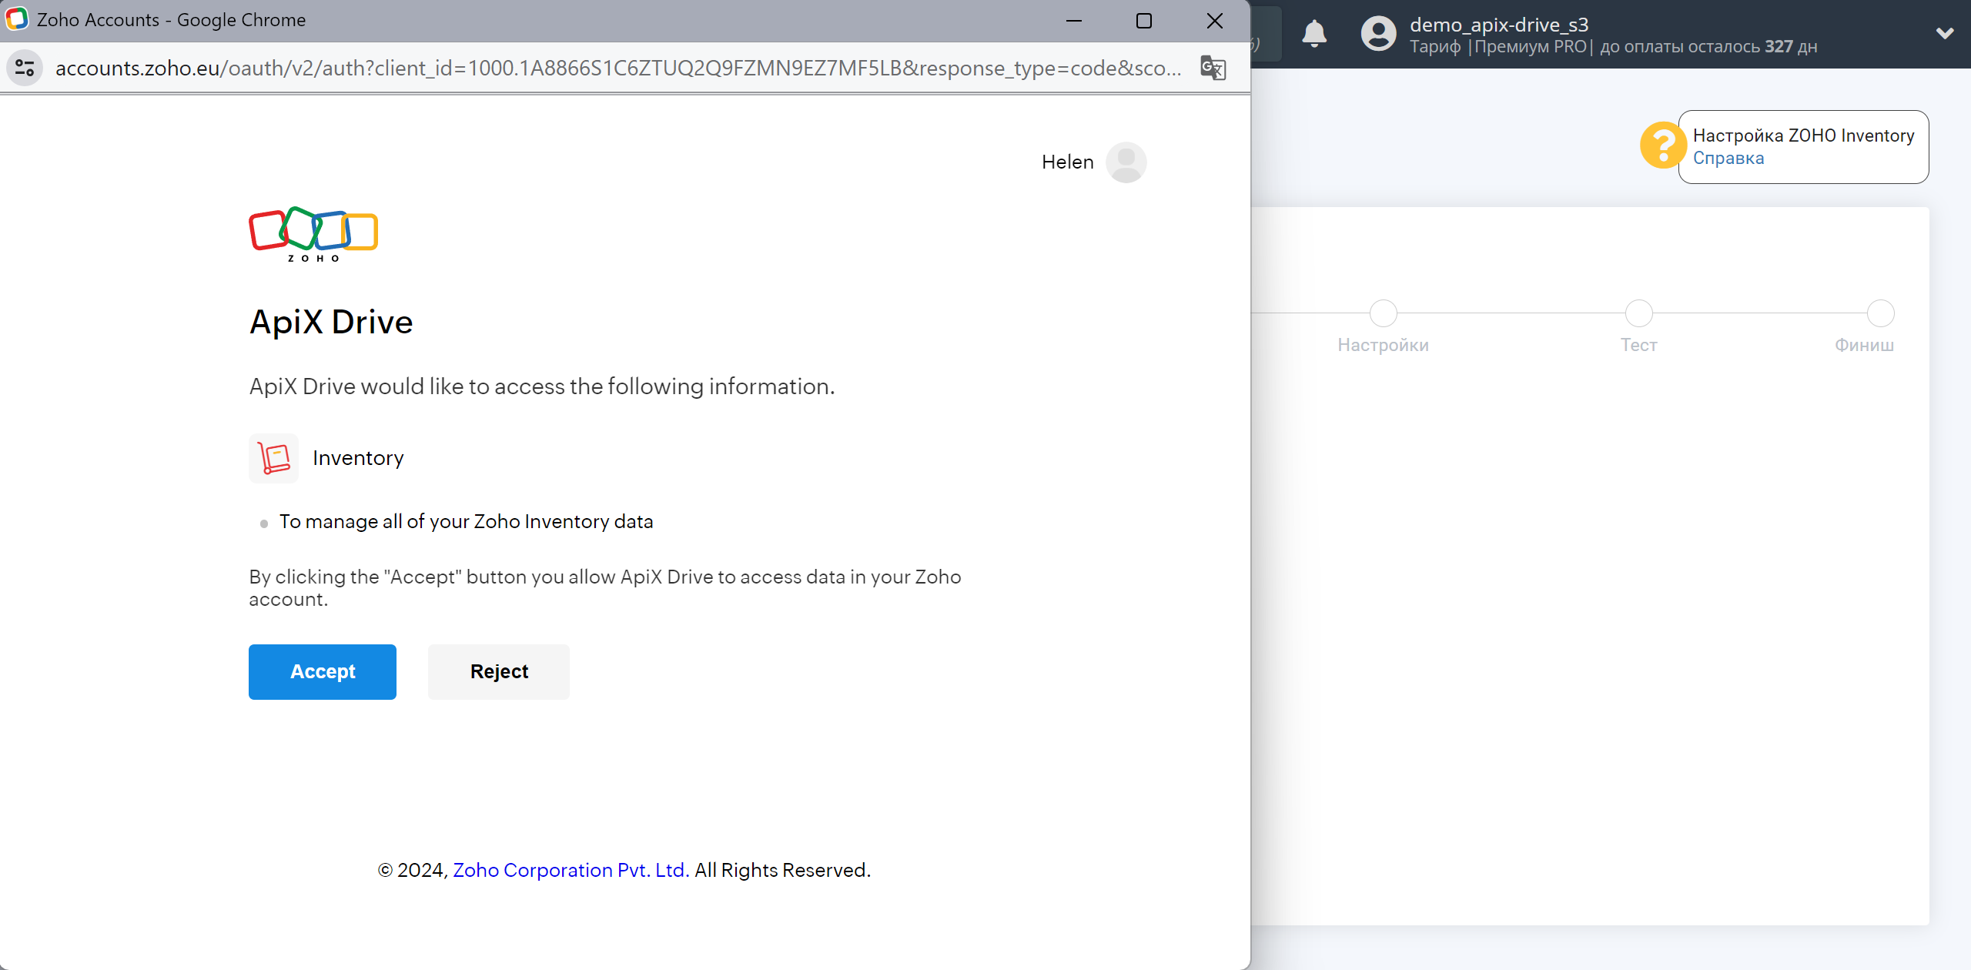Maximize the Zoho Accounts window

(x=1144, y=21)
